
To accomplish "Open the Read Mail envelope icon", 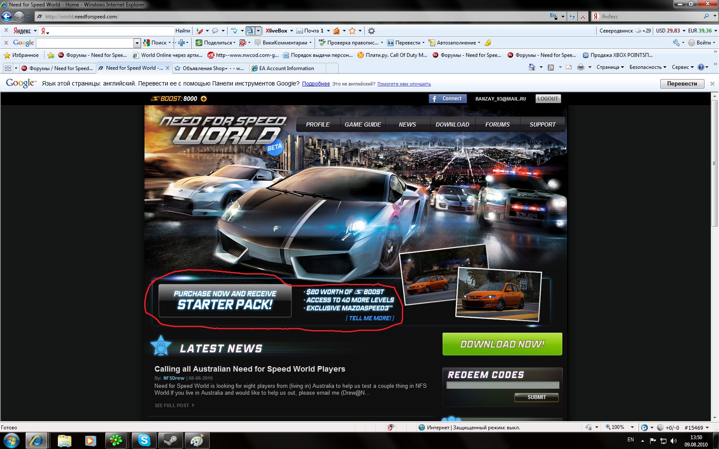I will 569,67.
